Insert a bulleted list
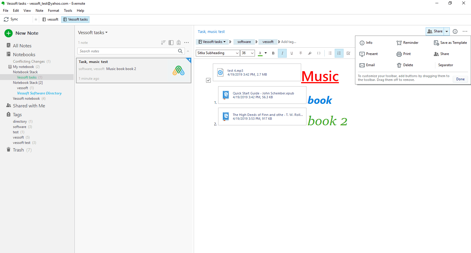The height and width of the screenshot is (253, 471). 330,53
